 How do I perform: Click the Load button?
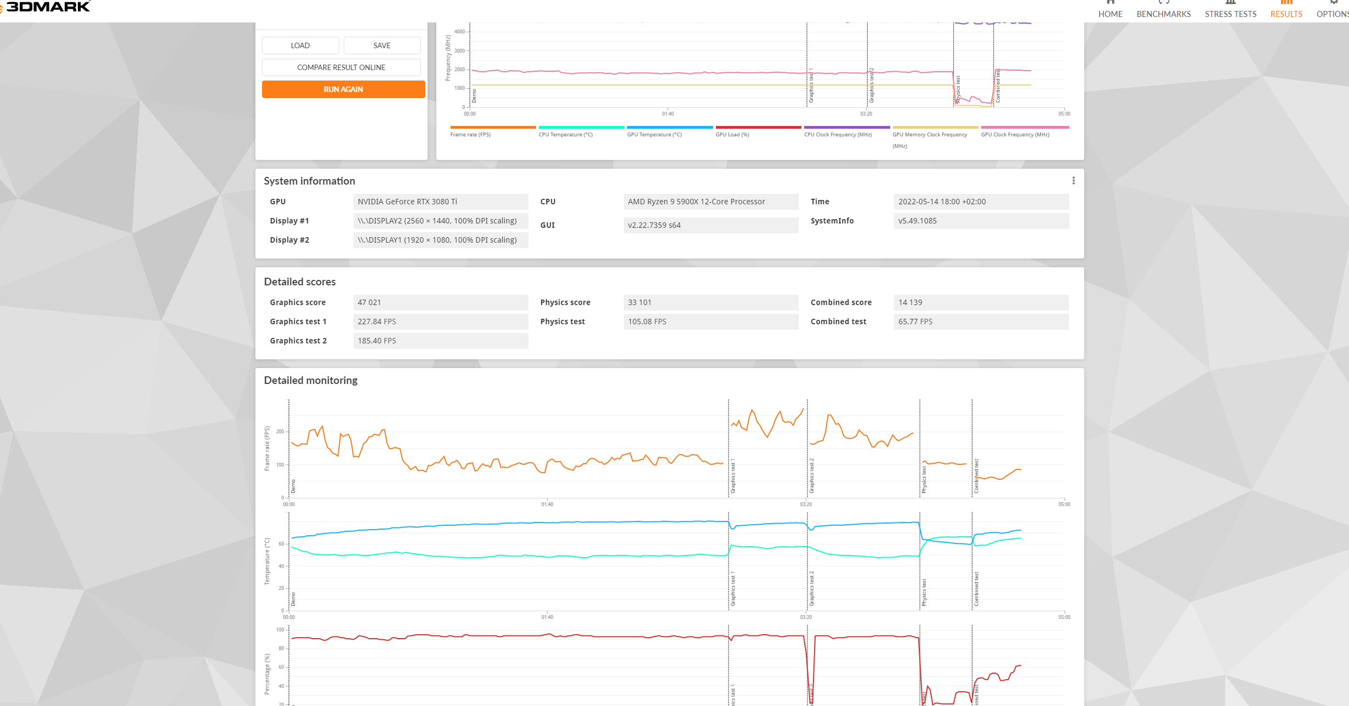(300, 45)
